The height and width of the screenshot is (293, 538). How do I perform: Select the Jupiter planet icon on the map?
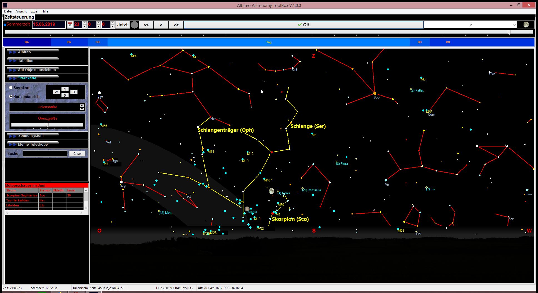pos(247,209)
